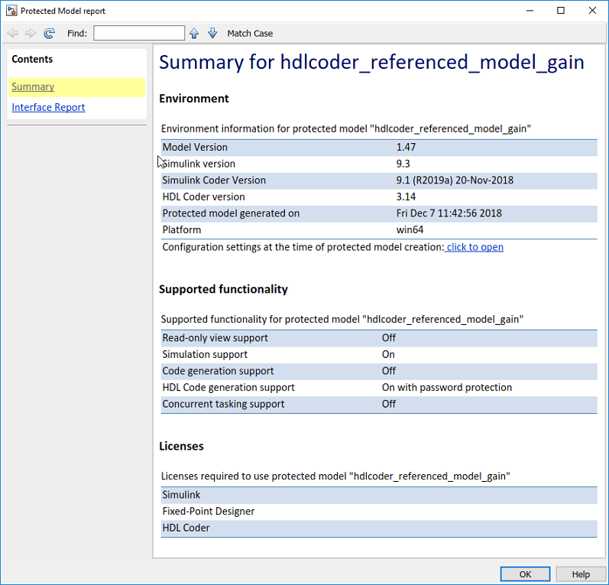Toggle the Match Case option
The image size is (609, 585).
click(x=250, y=34)
